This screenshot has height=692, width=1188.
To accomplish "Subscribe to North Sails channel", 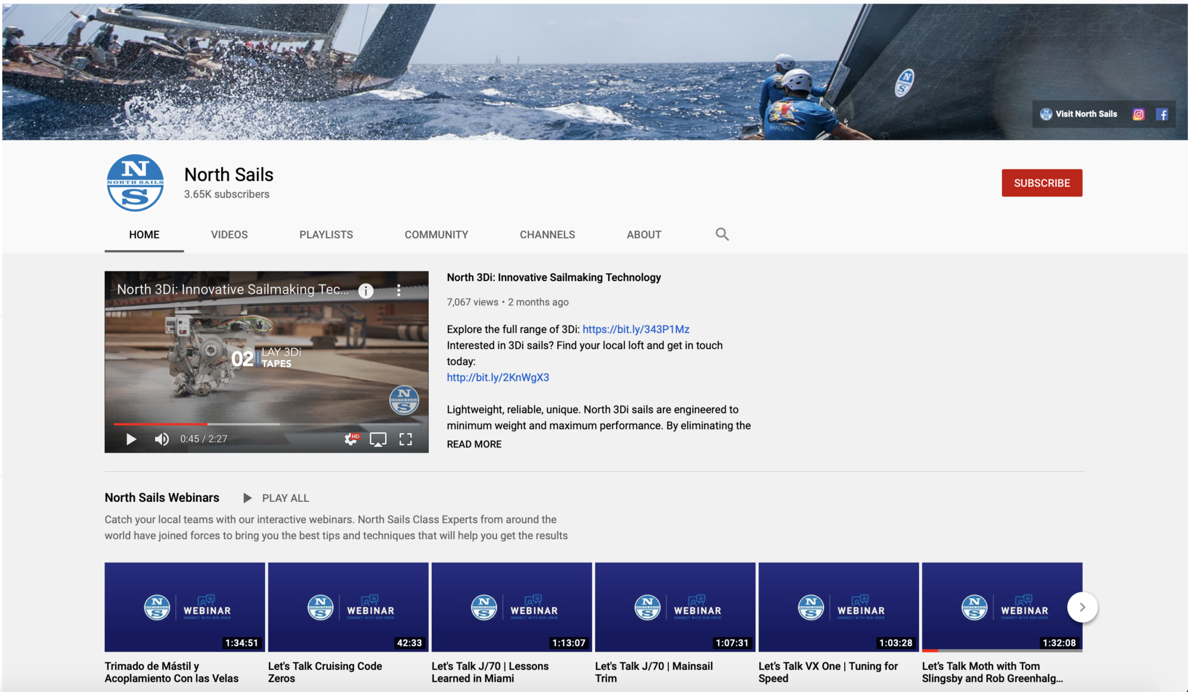I will (x=1042, y=183).
